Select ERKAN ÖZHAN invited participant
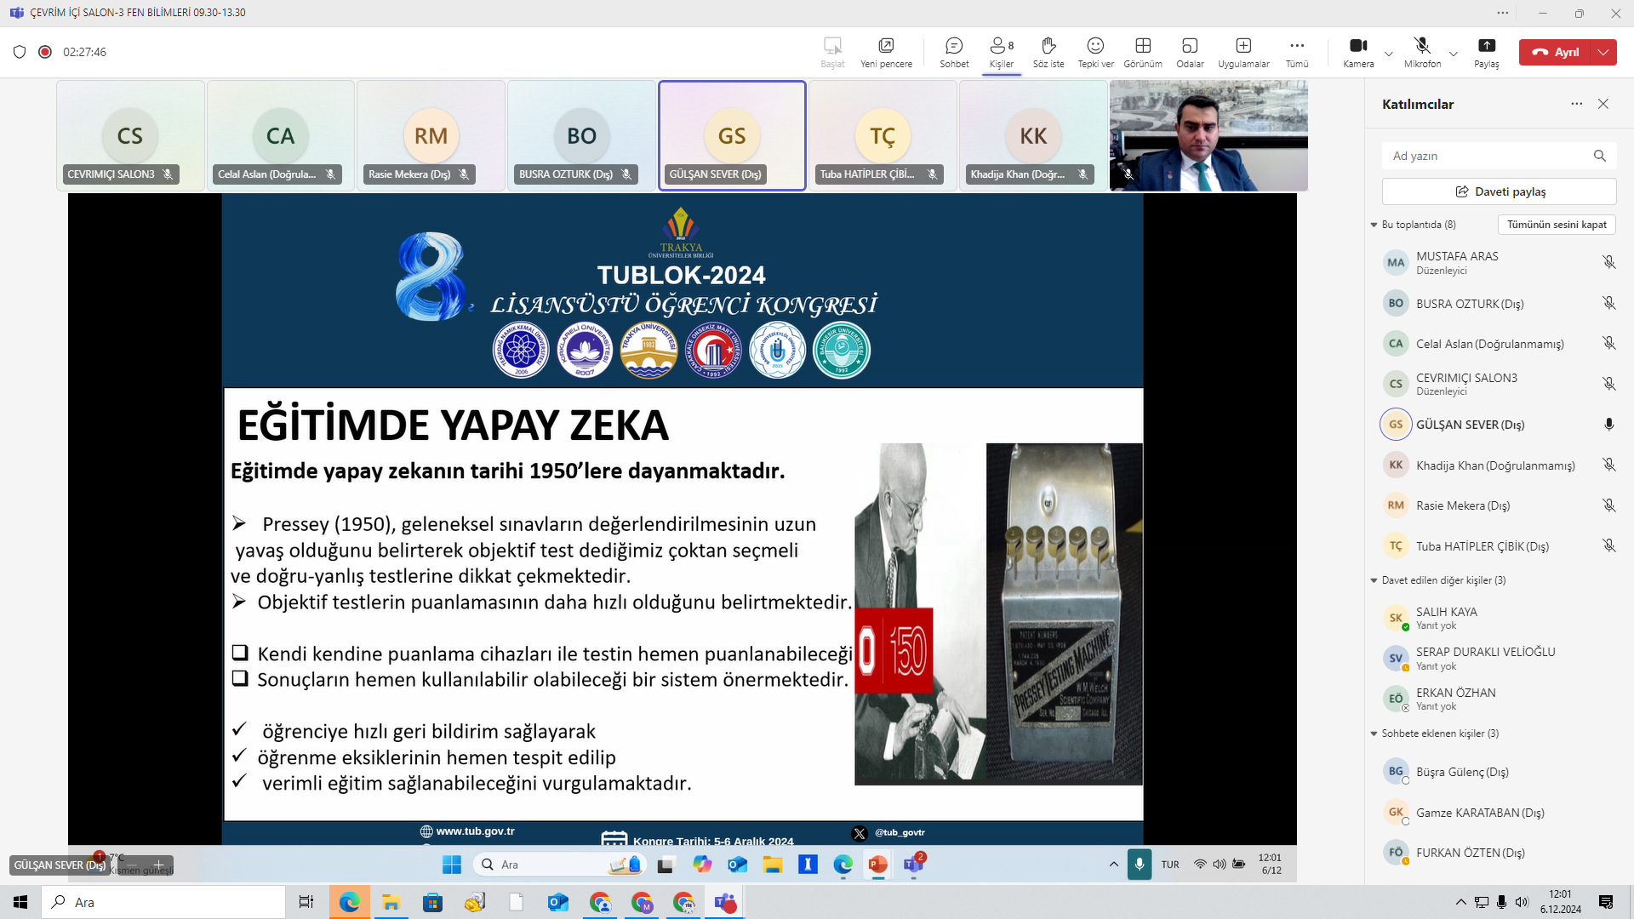This screenshot has height=919, width=1634. [x=1498, y=699]
